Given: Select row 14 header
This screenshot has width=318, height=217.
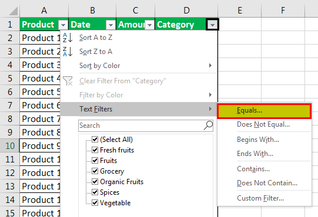Looking at the screenshot, I should pyautogui.click(x=10, y=200).
